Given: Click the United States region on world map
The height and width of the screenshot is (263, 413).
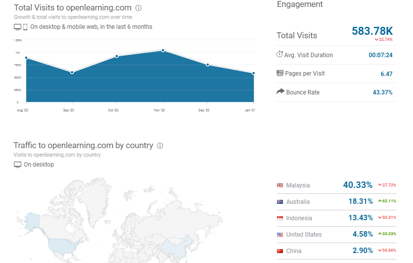Looking at the screenshot, I should tap(62, 247).
